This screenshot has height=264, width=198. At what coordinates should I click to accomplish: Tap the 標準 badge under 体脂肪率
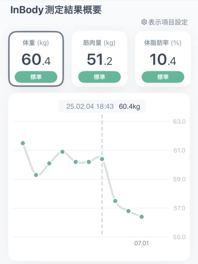point(163,77)
